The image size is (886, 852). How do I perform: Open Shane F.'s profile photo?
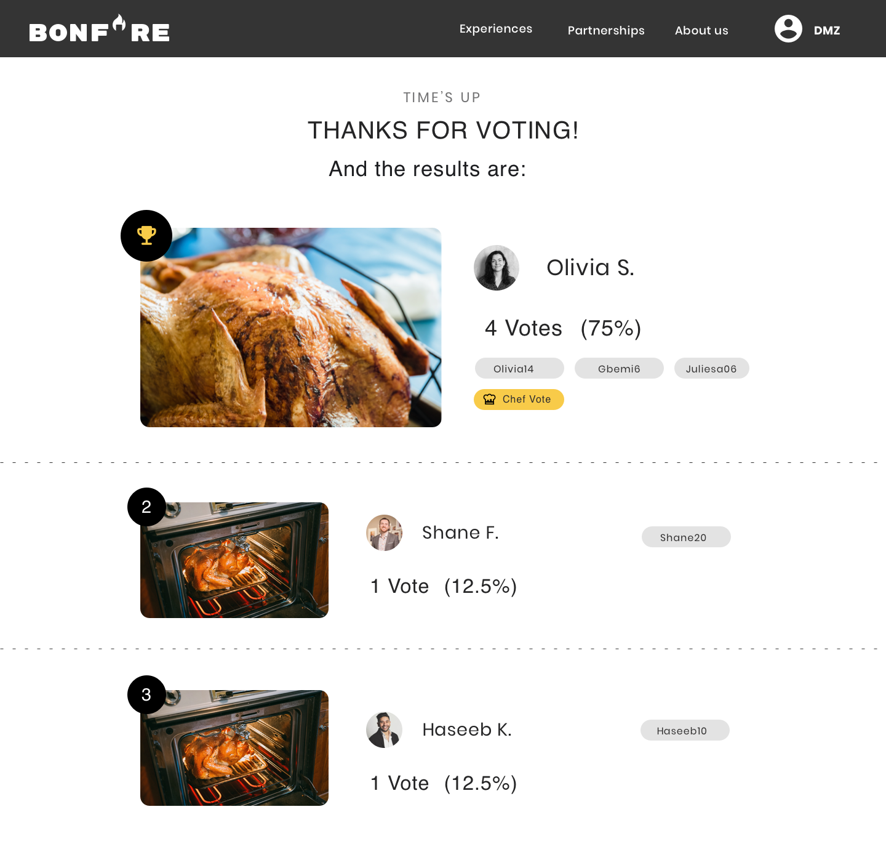[384, 532]
